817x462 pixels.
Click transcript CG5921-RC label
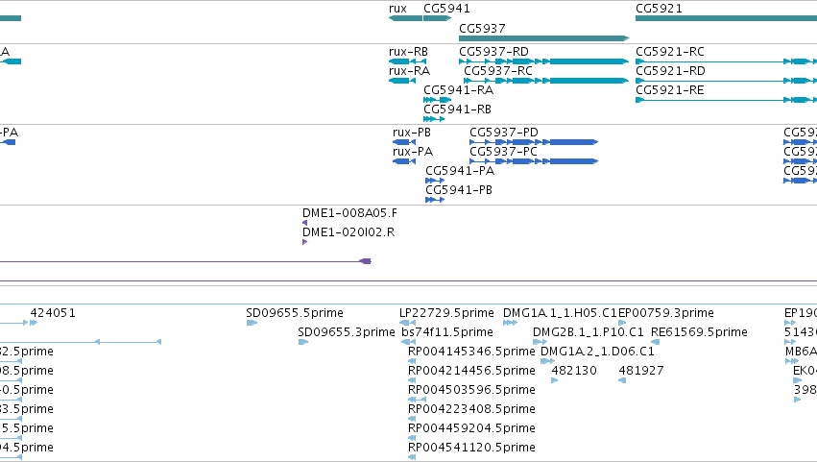point(670,52)
